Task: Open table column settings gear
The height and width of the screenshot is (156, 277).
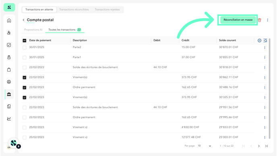Action: point(259,40)
